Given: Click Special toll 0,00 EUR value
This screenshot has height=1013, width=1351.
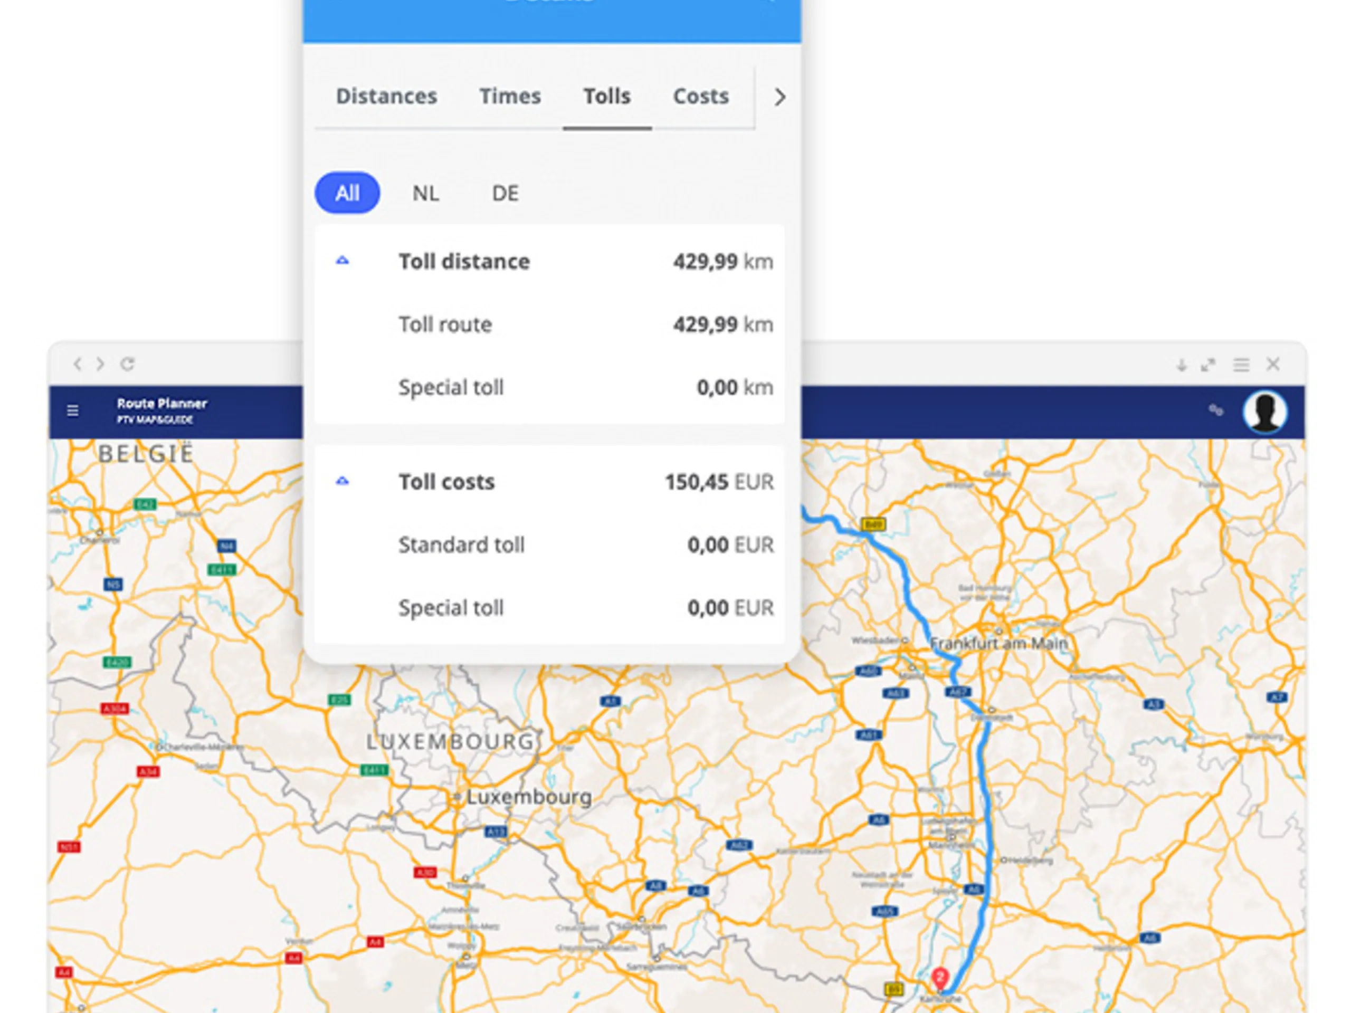Looking at the screenshot, I should [730, 608].
